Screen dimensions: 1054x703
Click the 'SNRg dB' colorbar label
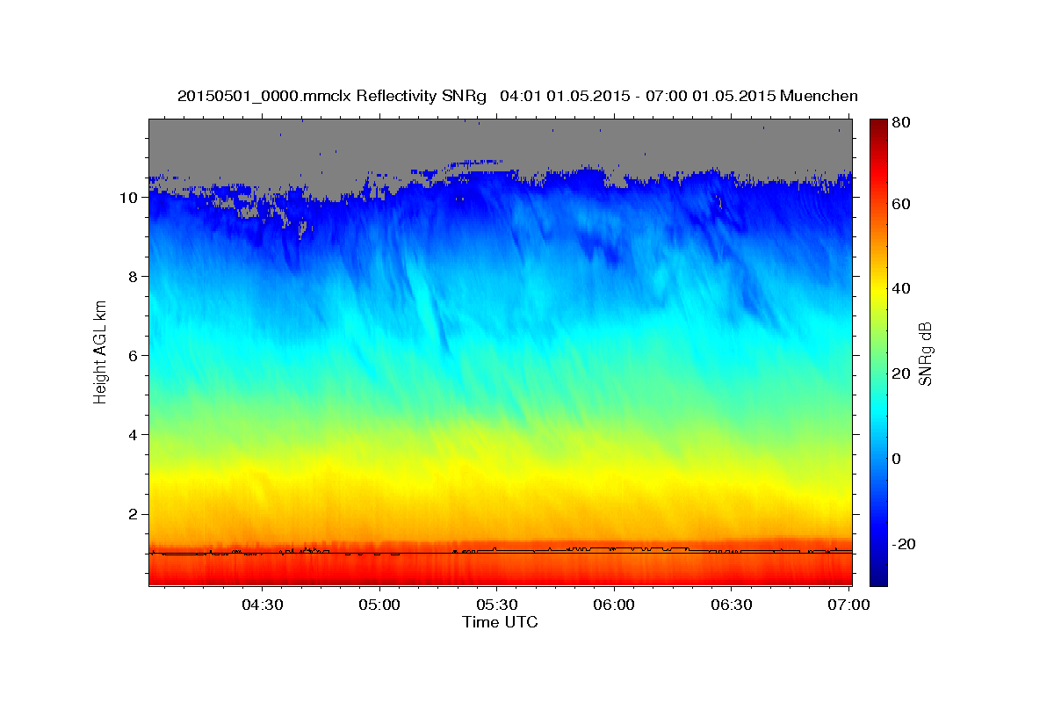pos(925,353)
